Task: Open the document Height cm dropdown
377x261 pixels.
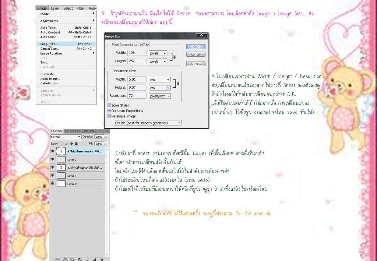Action: (160, 88)
